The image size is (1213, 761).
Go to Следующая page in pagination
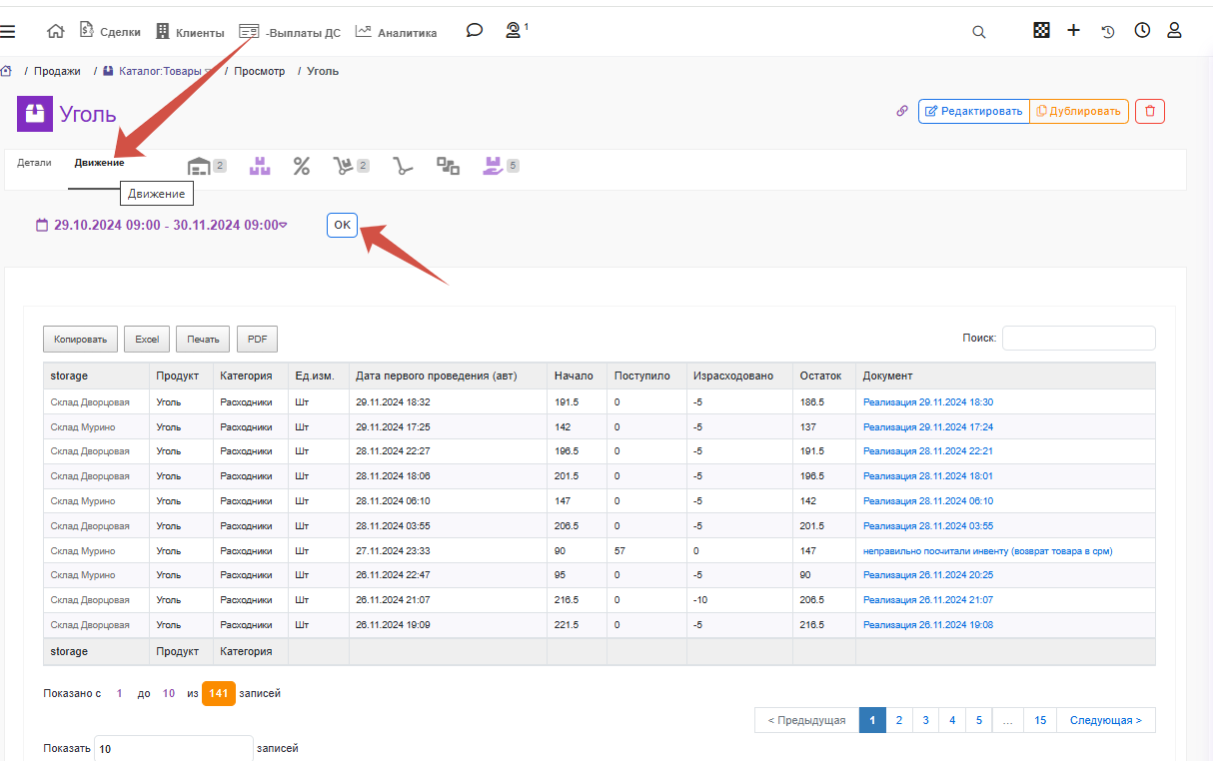pyautogui.click(x=1105, y=720)
